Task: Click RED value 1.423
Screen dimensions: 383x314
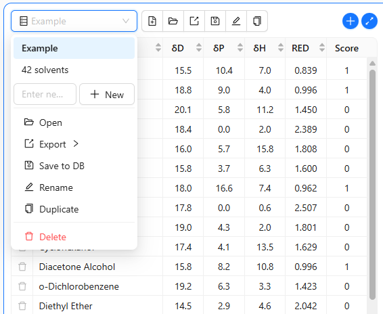Action: click(x=306, y=286)
